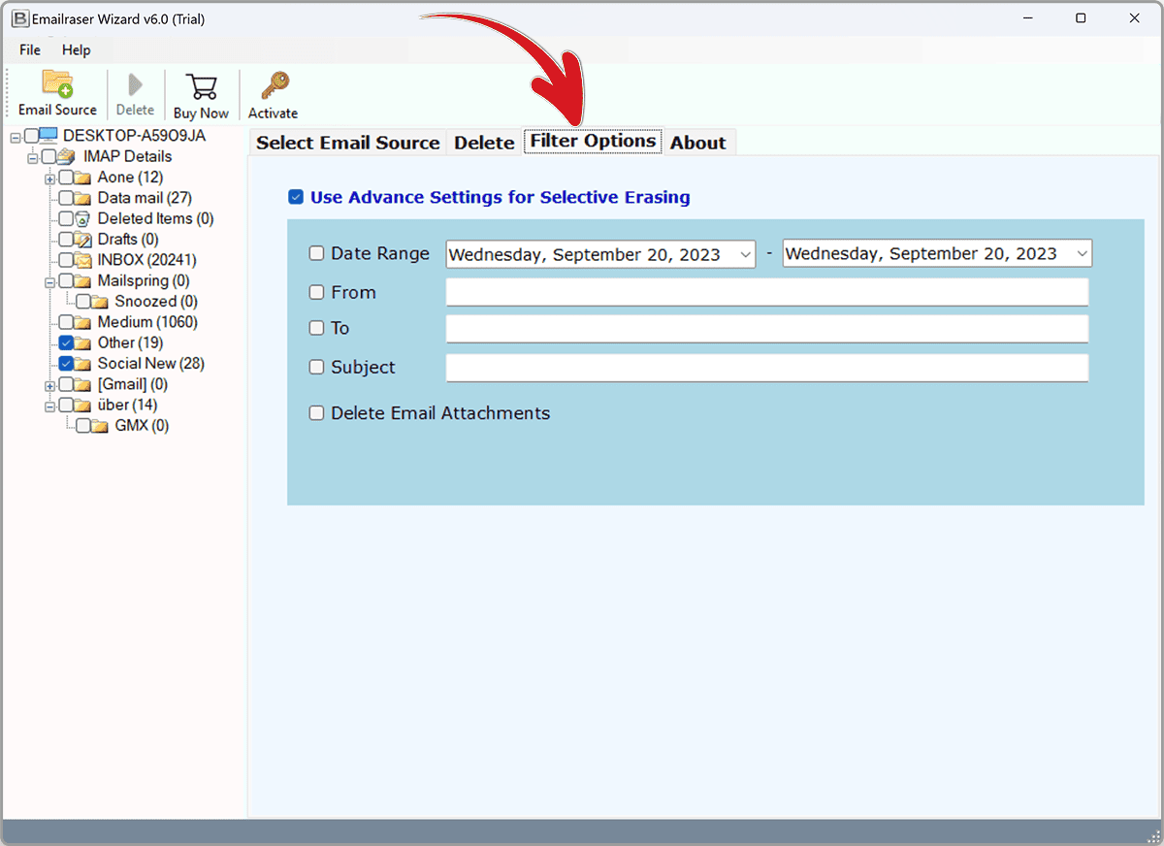The image size is (1164, 846).
Task: Check the DESKTOP-A59O9JA root checkbox
Action: tap(32, 136)
